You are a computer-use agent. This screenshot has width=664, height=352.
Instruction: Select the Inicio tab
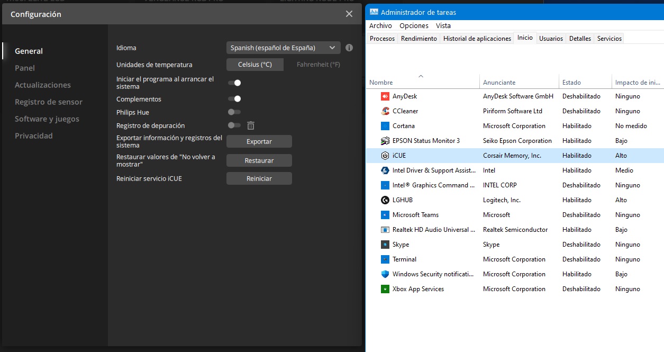coord(525,38)
